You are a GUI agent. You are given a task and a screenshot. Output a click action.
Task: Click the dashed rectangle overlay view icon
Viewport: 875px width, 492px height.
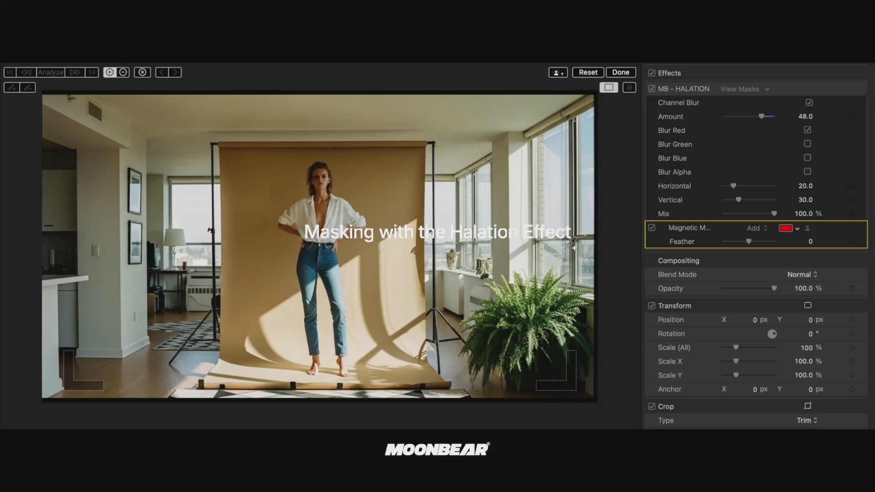[609, 87]
